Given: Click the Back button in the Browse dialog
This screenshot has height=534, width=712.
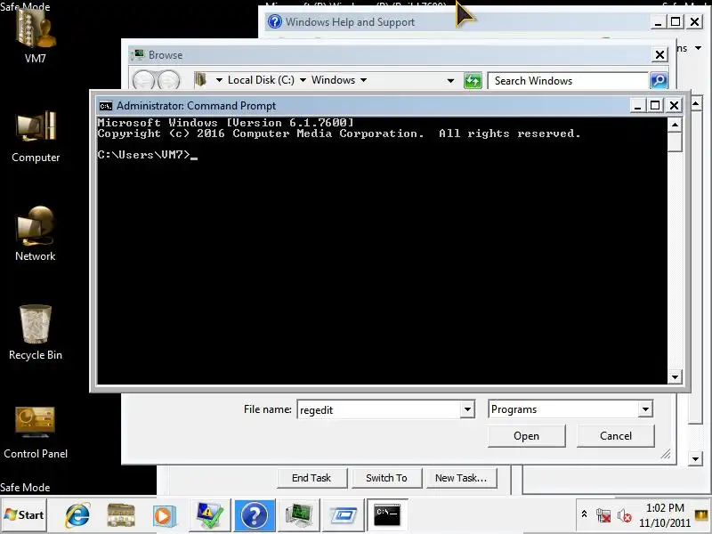Looking at the screenshot, I should (143, 80).
